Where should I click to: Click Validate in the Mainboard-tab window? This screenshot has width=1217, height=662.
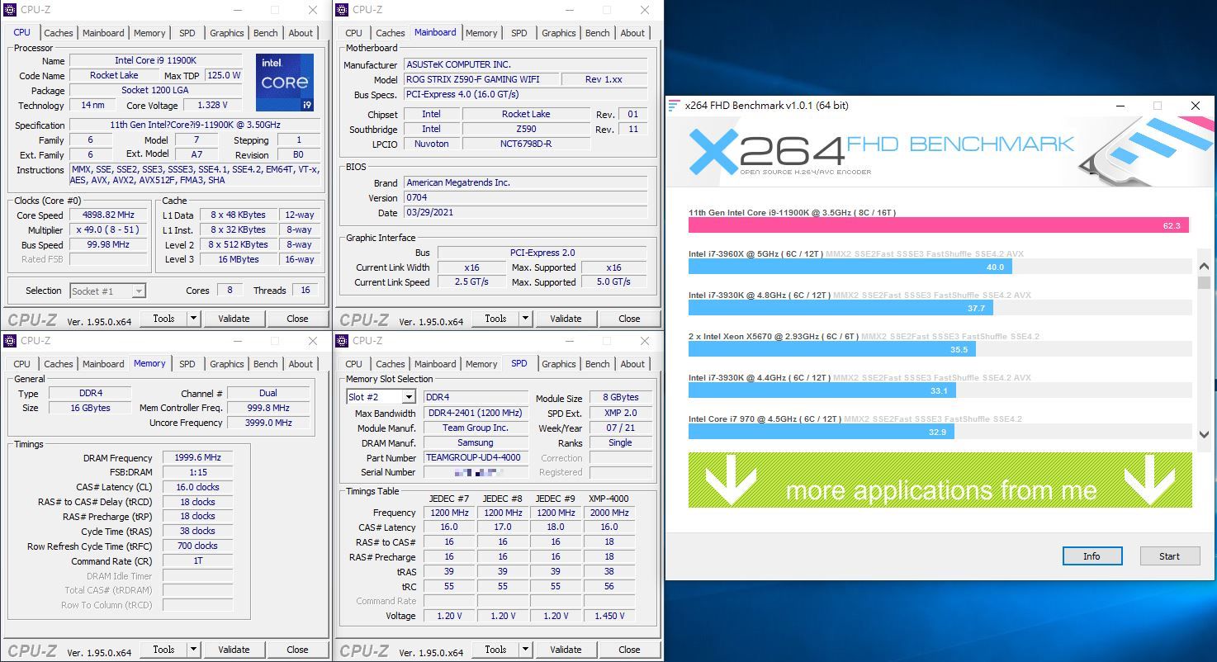pos(566,319)
